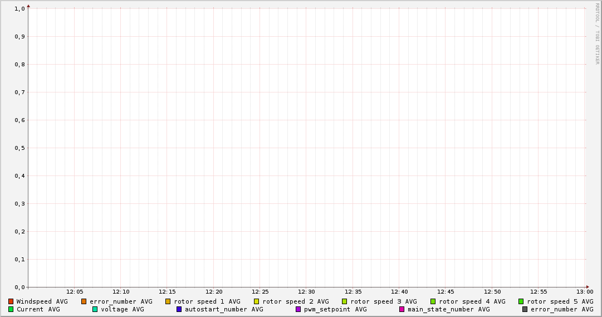Click the purple pwm_setpoint AVG legend swatch
The width and height of the screenshot is (602, 317).
(x=298, y=309)
